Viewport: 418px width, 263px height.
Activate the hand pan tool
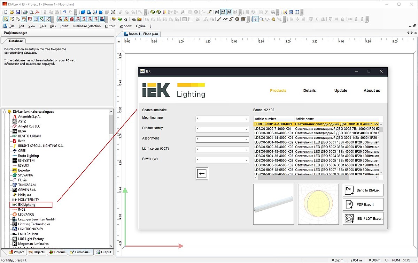click(273, 19)
